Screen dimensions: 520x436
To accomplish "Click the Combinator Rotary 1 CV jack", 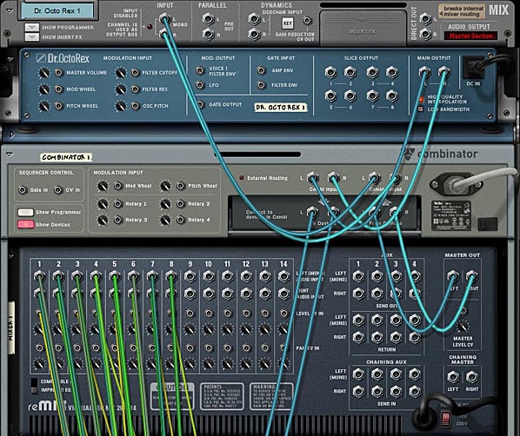I will [x=118, y=203].
